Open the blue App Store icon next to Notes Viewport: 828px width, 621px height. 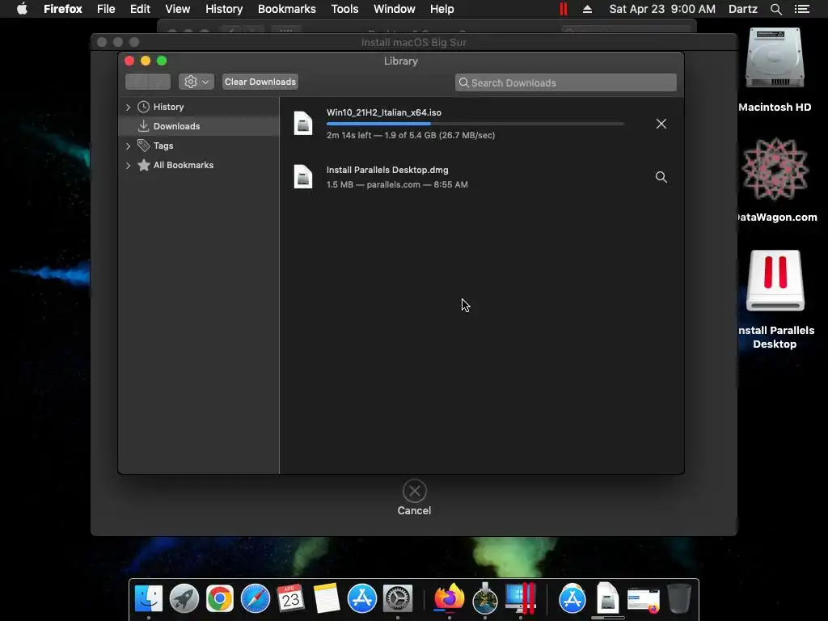pyautogui.click(x=361, y=598)
